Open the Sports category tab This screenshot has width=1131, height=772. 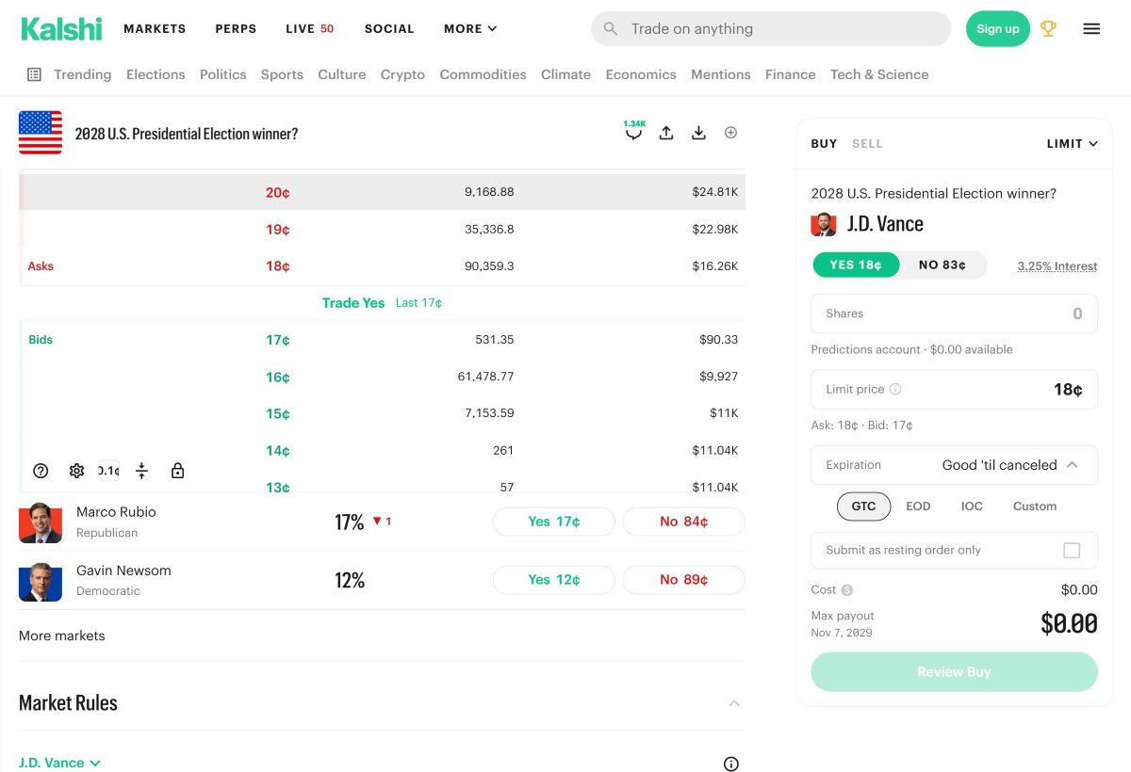[282, 74]
